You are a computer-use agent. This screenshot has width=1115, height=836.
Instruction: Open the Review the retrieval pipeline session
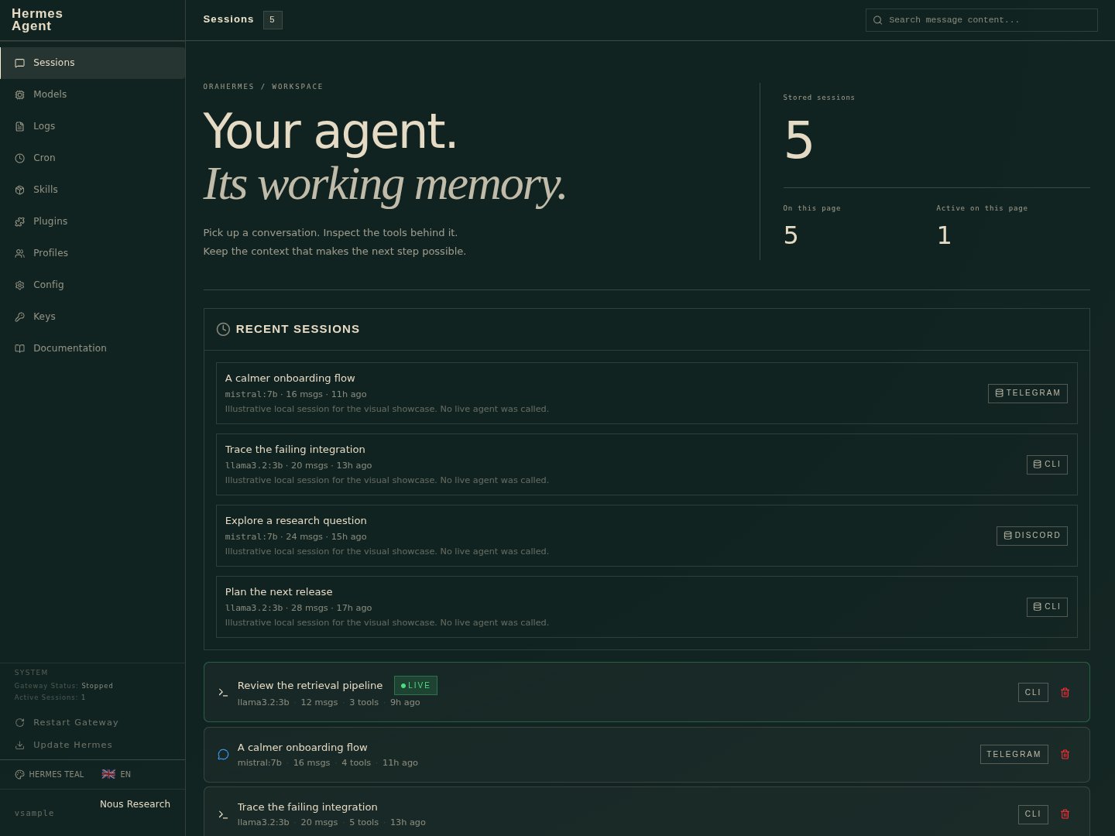(647, 693)
